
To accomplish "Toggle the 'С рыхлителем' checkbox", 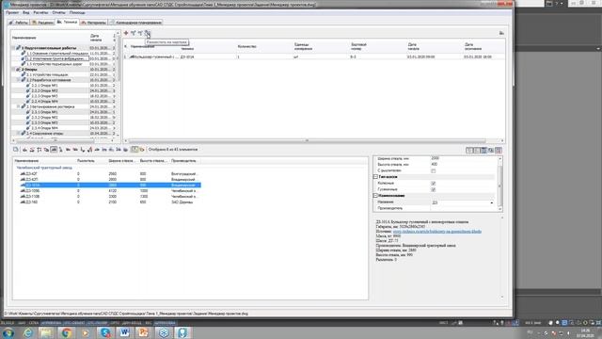I will pos(434,170).
